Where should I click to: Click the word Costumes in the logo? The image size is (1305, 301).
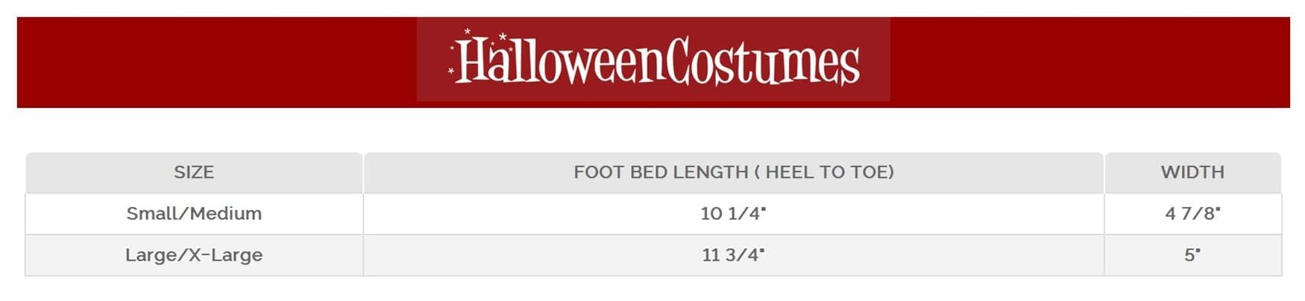pos(762,61)
